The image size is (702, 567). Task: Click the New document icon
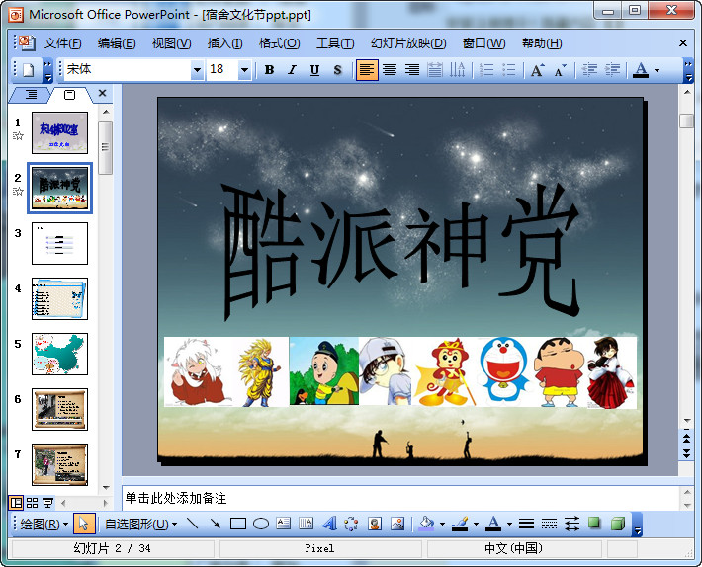tap(29, 70)
